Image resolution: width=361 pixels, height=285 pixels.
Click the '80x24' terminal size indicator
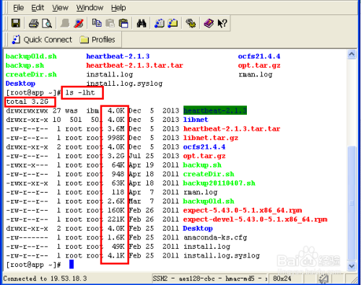click(x=282, y=279)
